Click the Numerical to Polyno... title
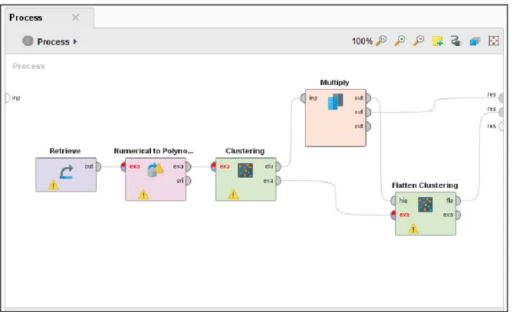This screenshot has height=312, width=513. tap(153, 151)
